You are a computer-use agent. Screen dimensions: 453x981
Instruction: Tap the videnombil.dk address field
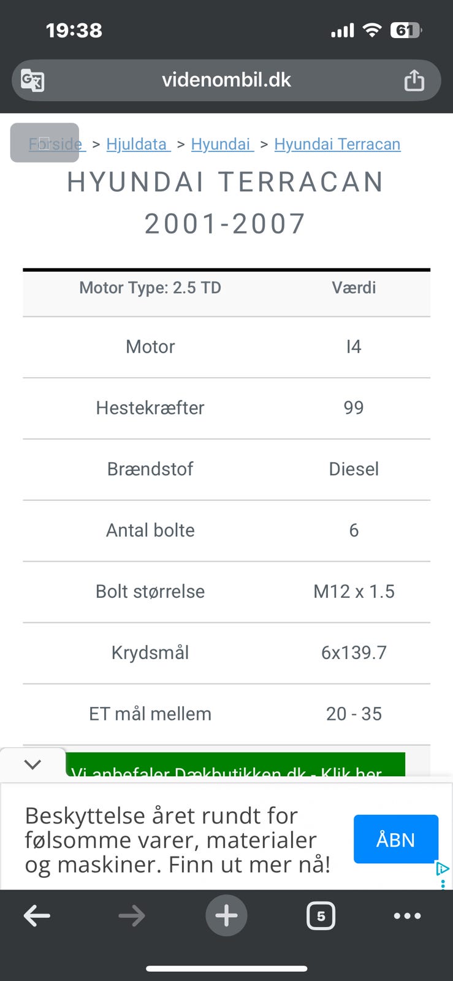coord(226,80)
